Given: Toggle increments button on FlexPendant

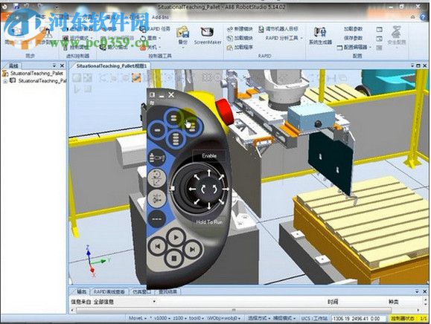Looking at the screenshot, I should [x=156, y=218].
